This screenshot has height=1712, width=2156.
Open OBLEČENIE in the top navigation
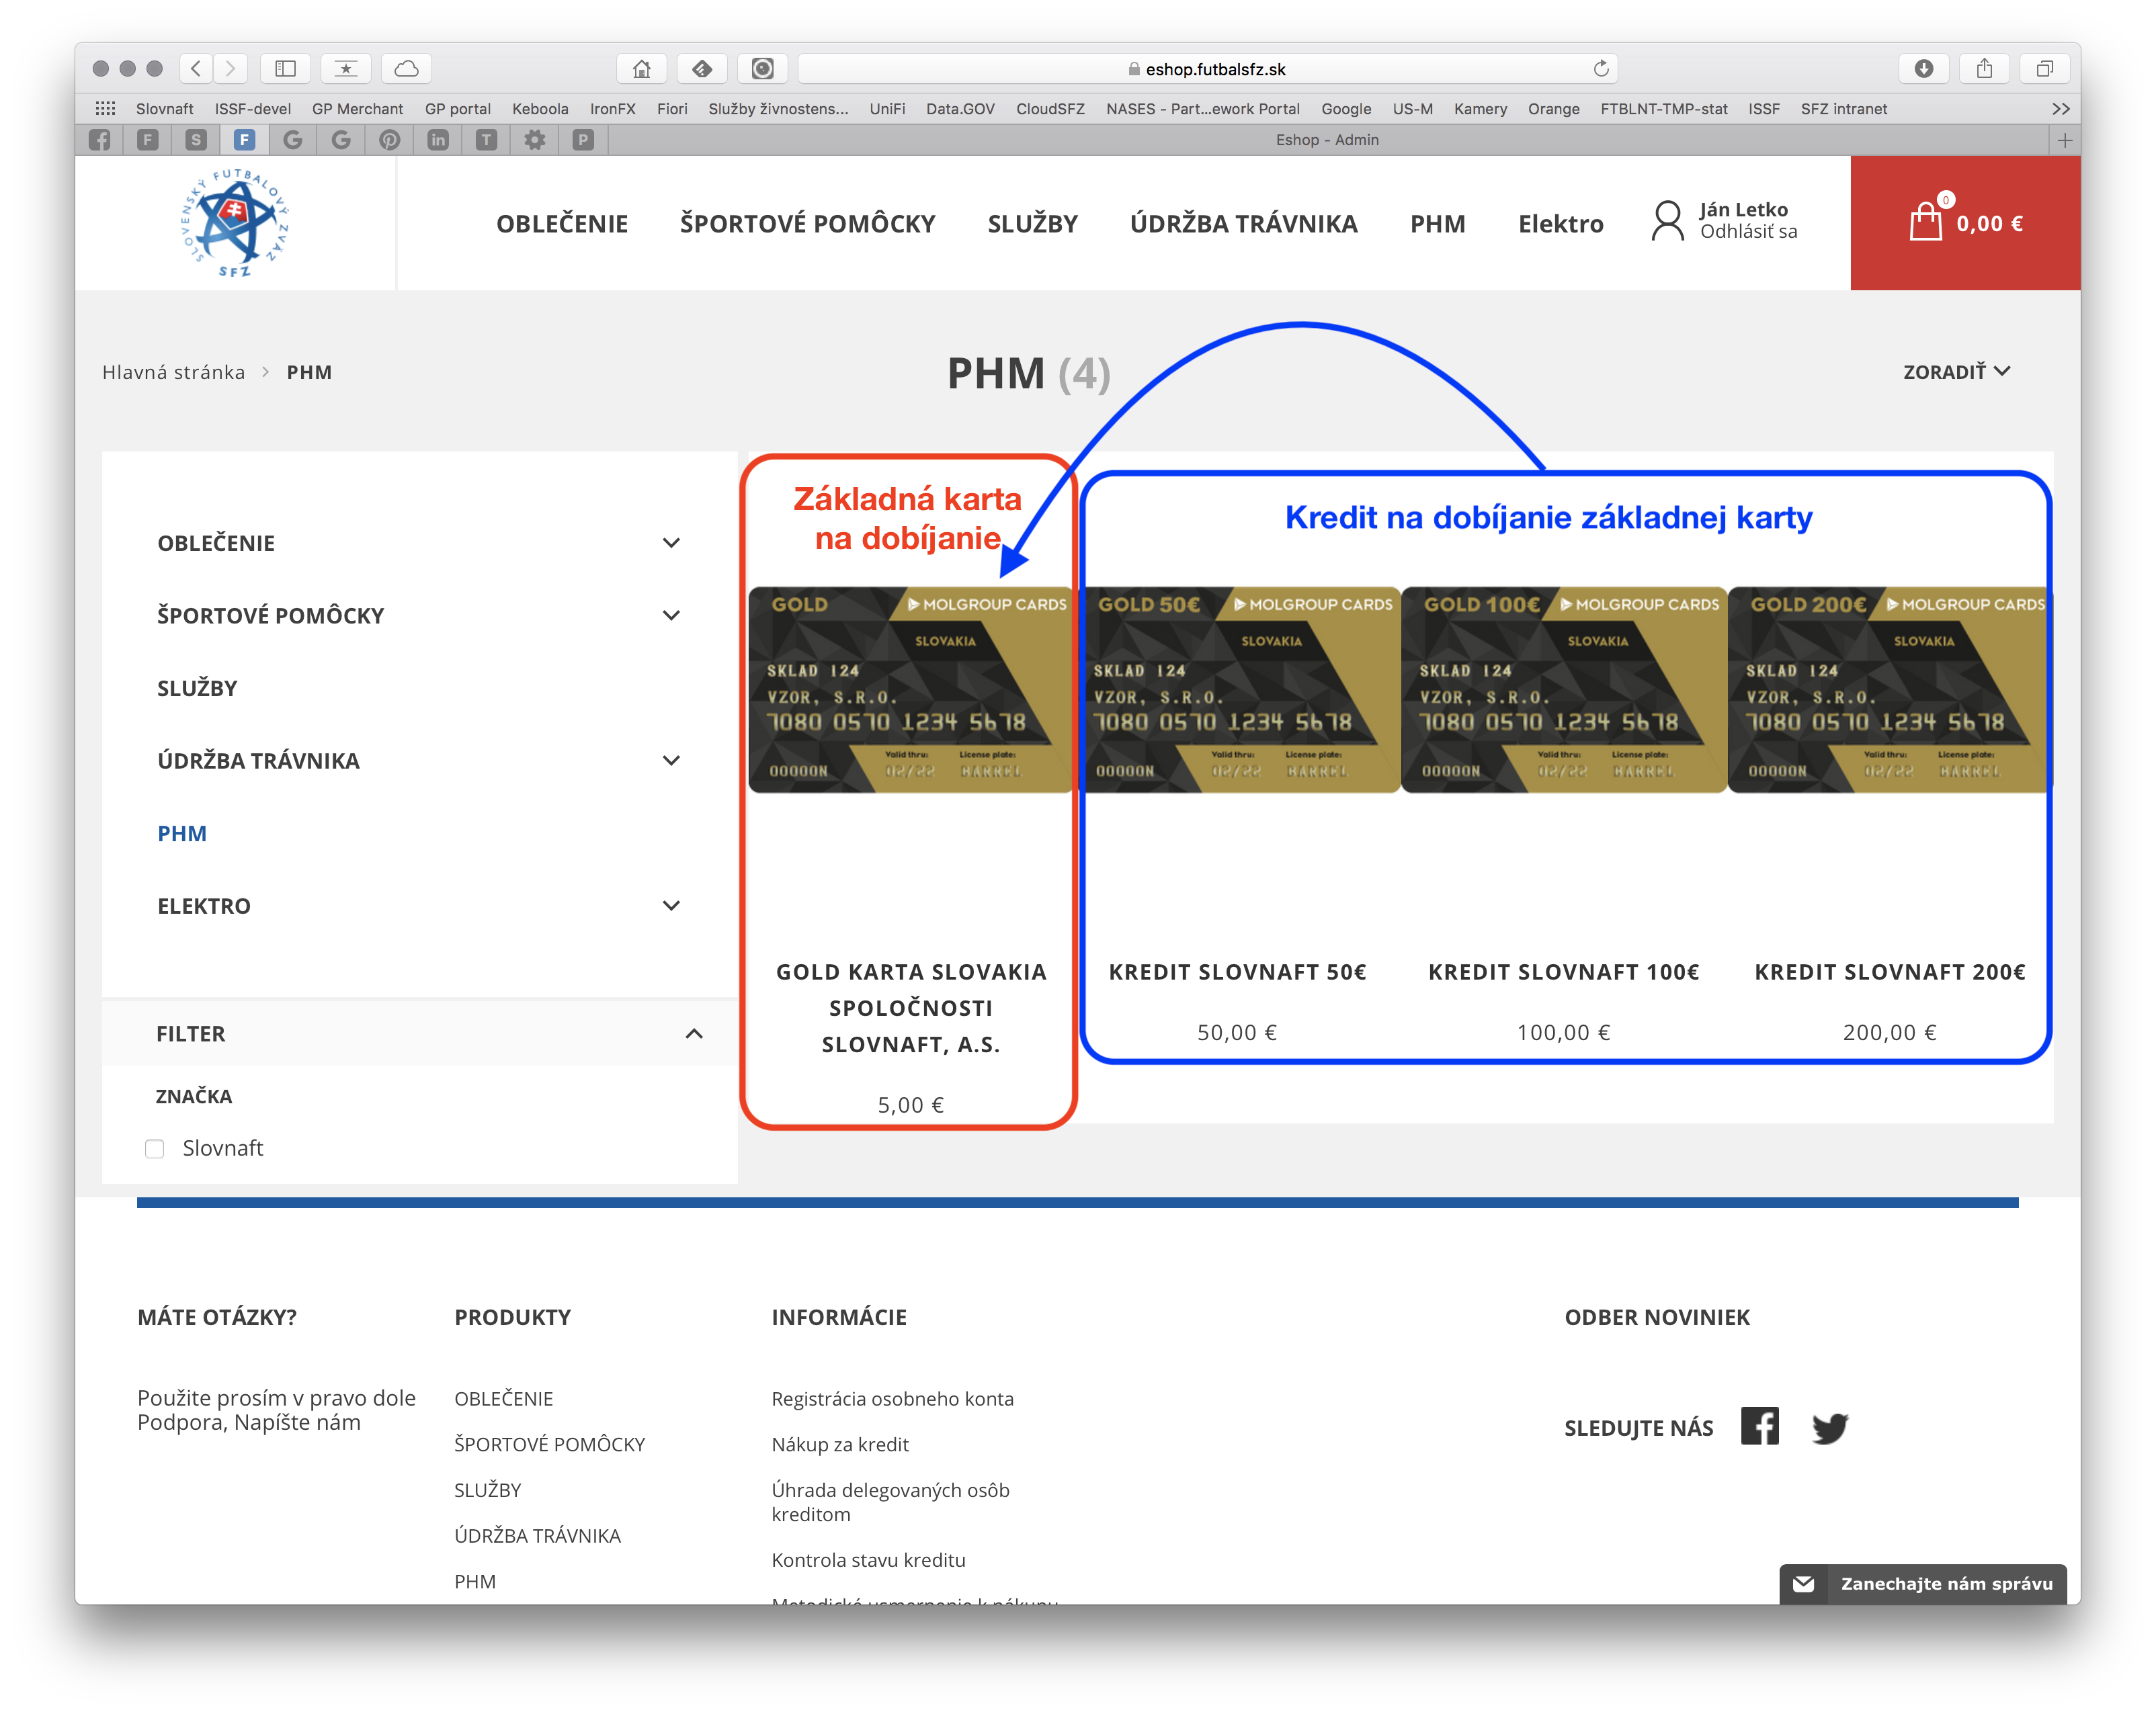(562, 223)
